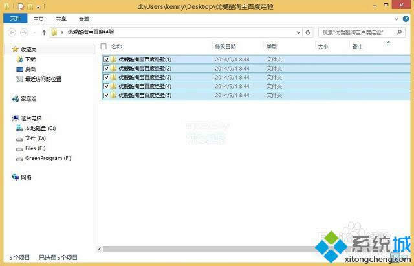The width and height of the screenshot is (414, 266).
Task: Select 网络 (Network) in navigation pane
Action: click(26, 177)
